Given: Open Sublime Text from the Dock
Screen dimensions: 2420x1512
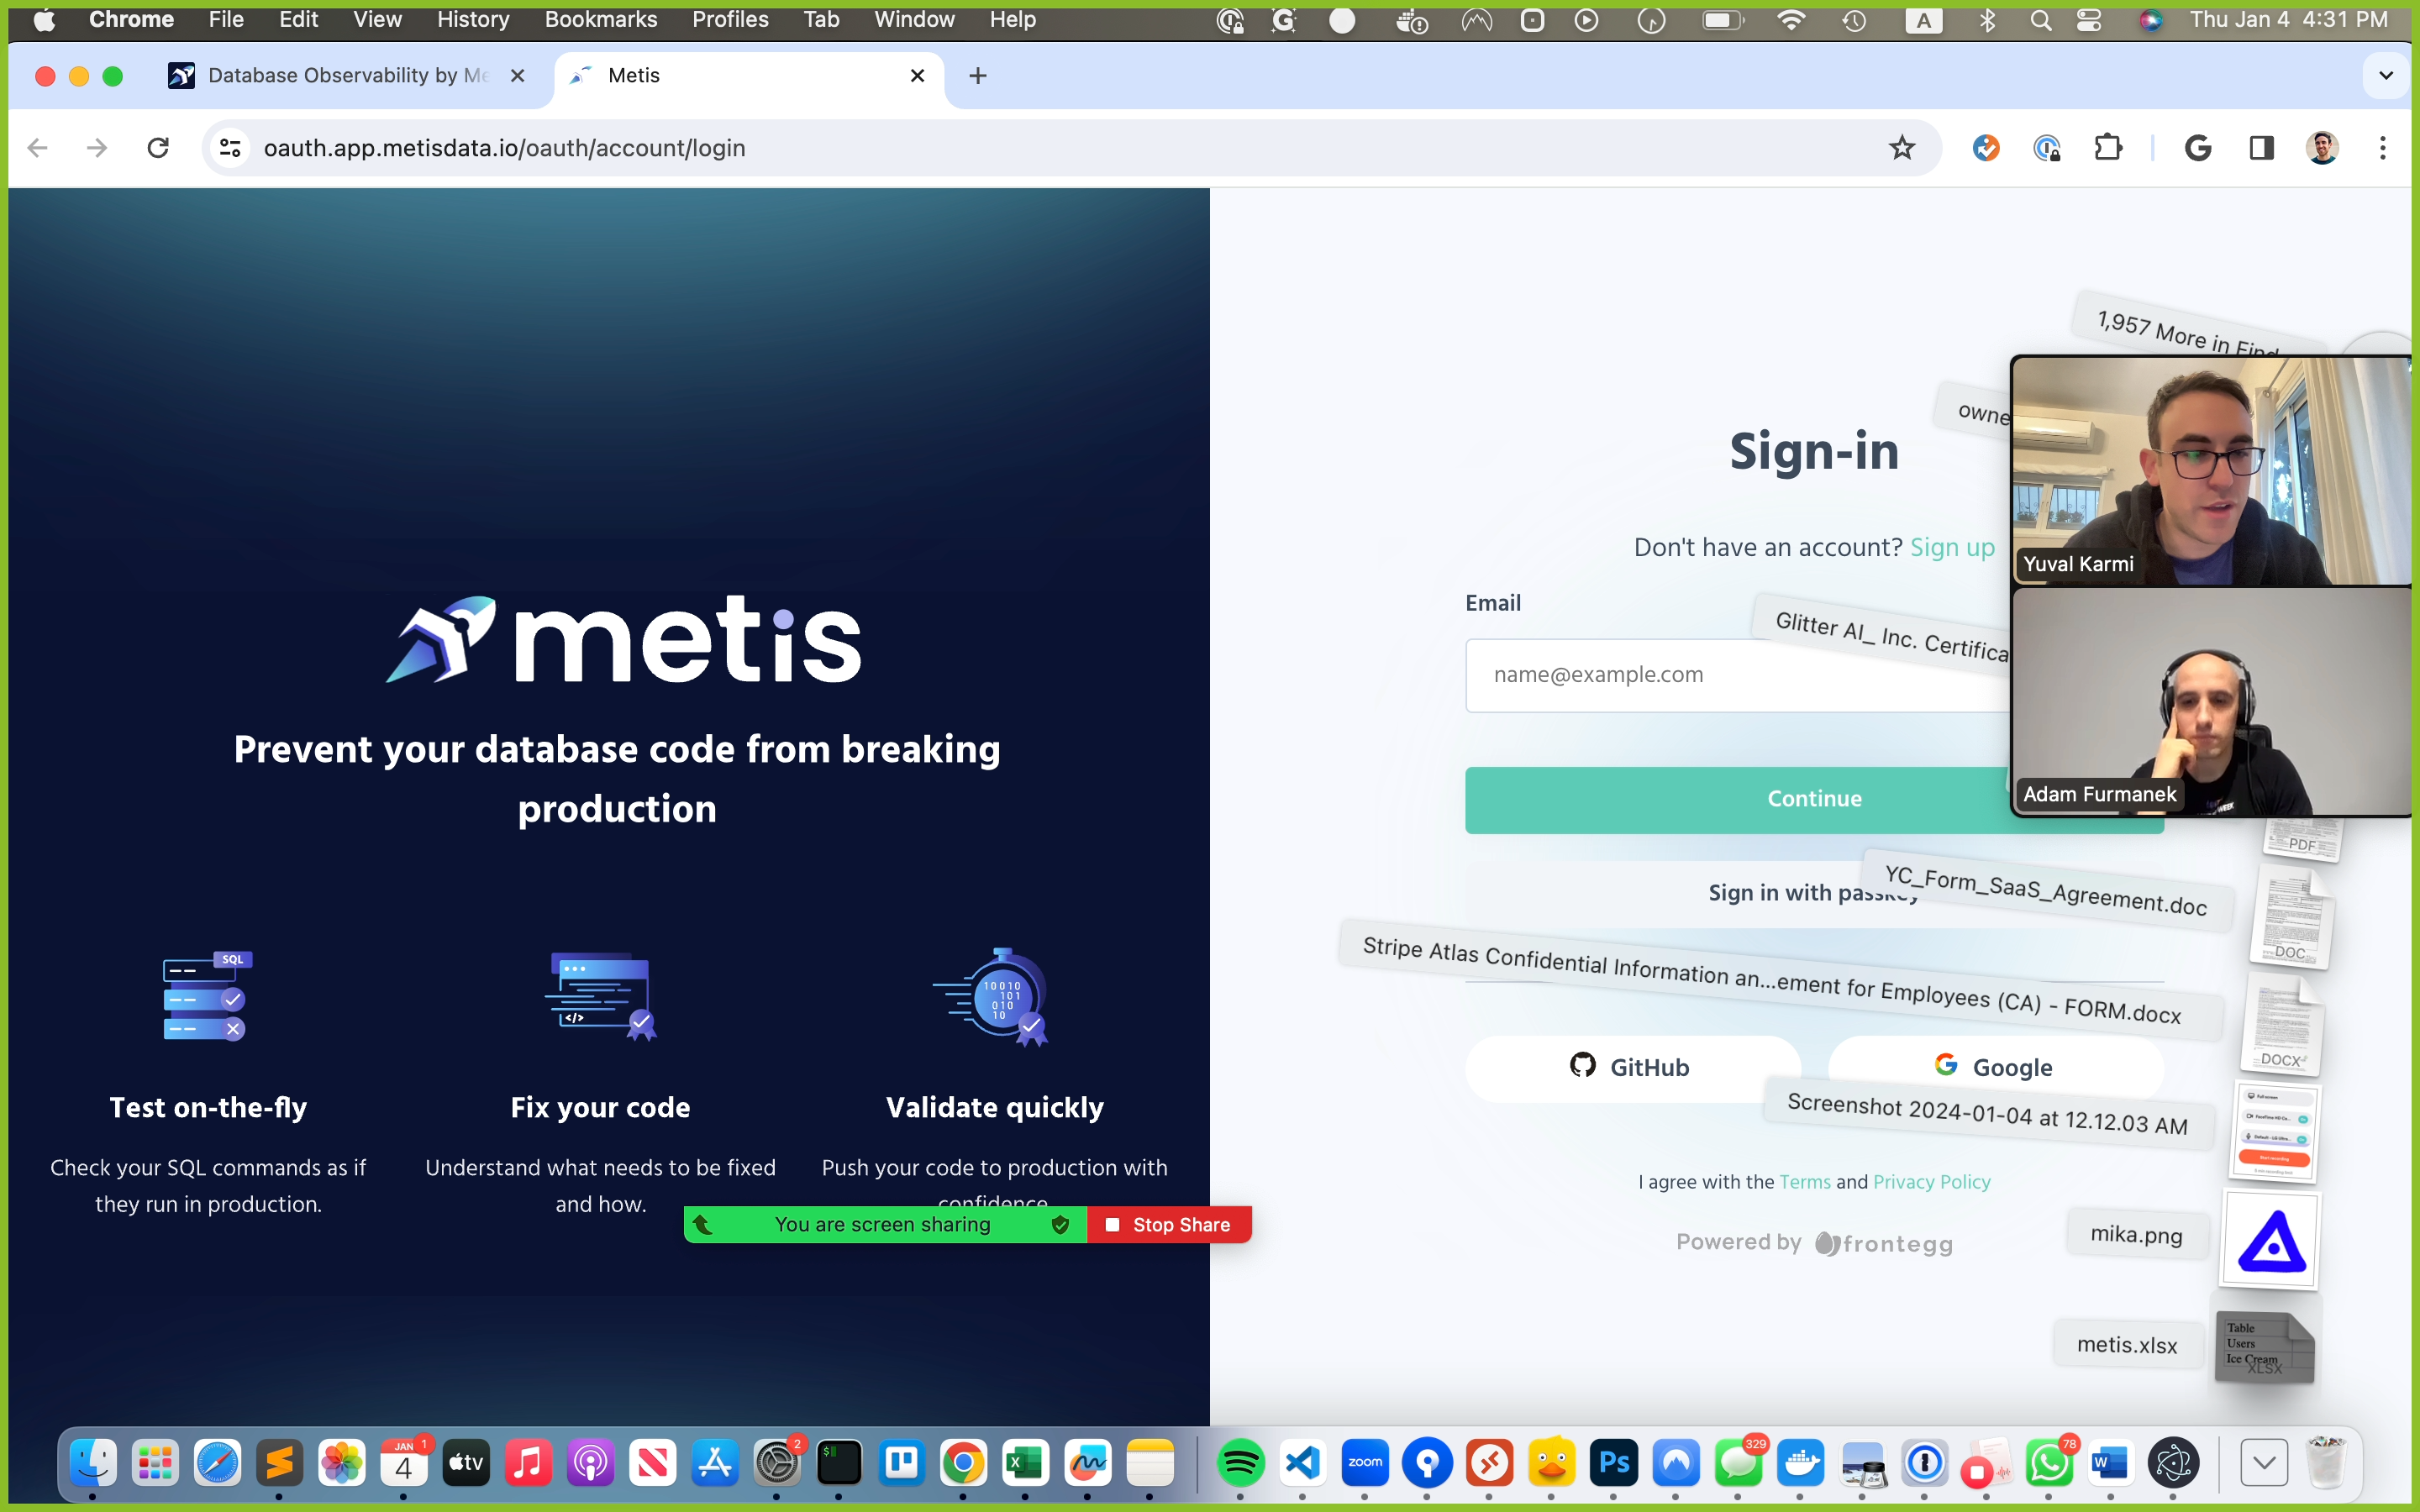Looking at the screenshot, I should 280,1464.
